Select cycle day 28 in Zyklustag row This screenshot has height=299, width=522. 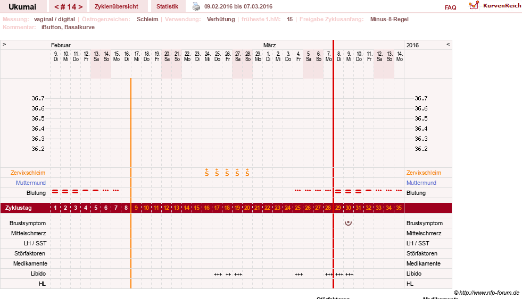[x=328, y=208]
